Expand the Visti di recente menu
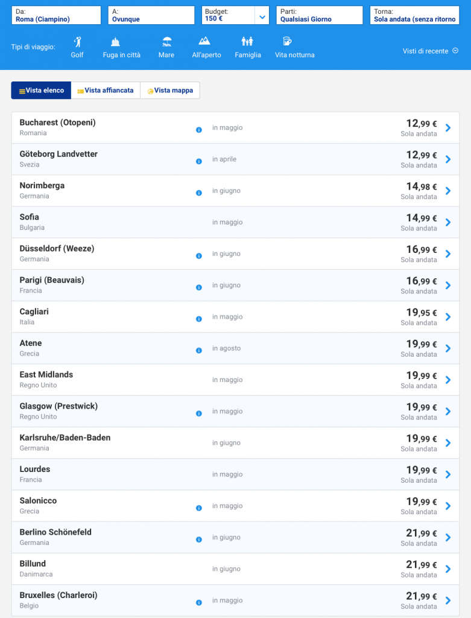This screenshot has height=618, width=471. (x=430, y=51)
